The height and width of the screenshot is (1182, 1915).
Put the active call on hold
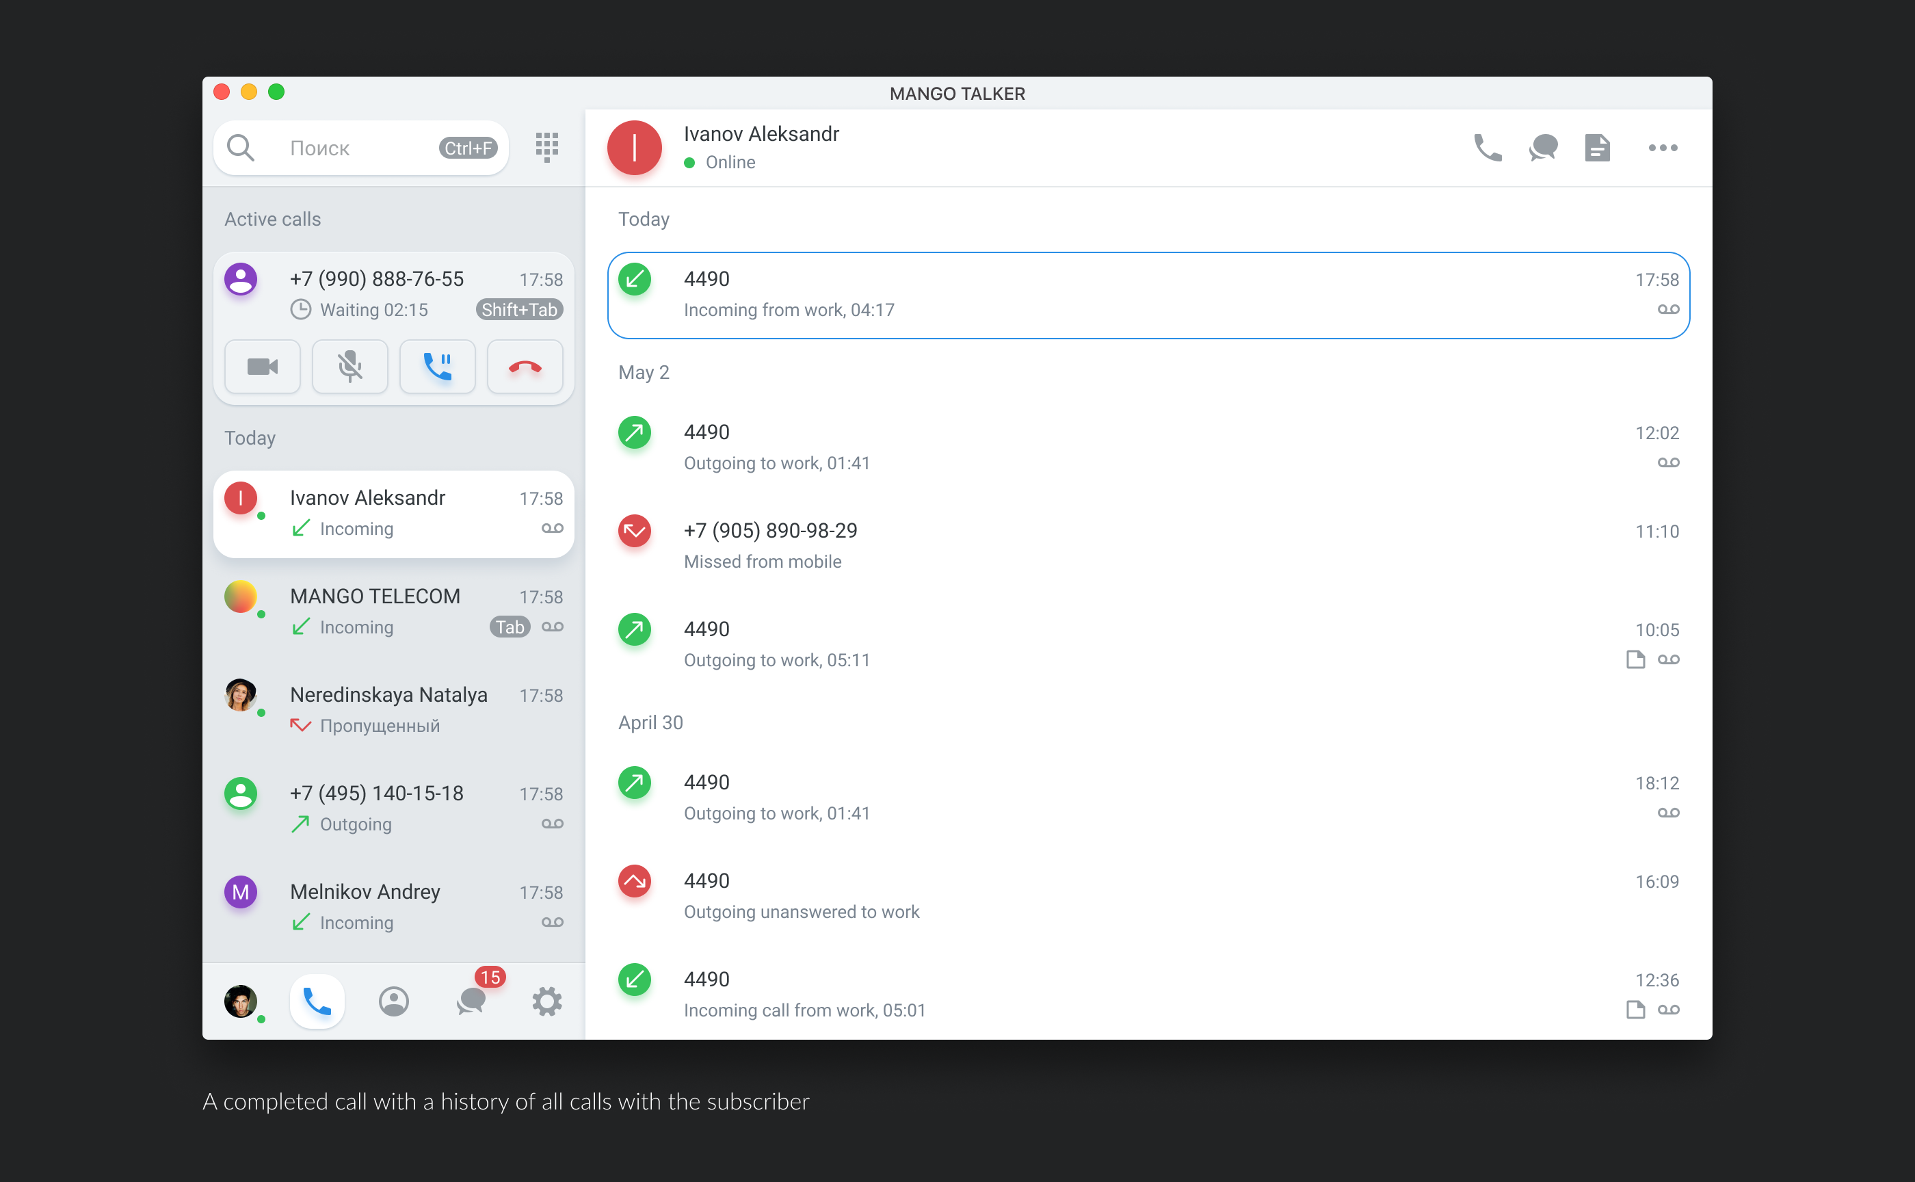click(438, 367)
